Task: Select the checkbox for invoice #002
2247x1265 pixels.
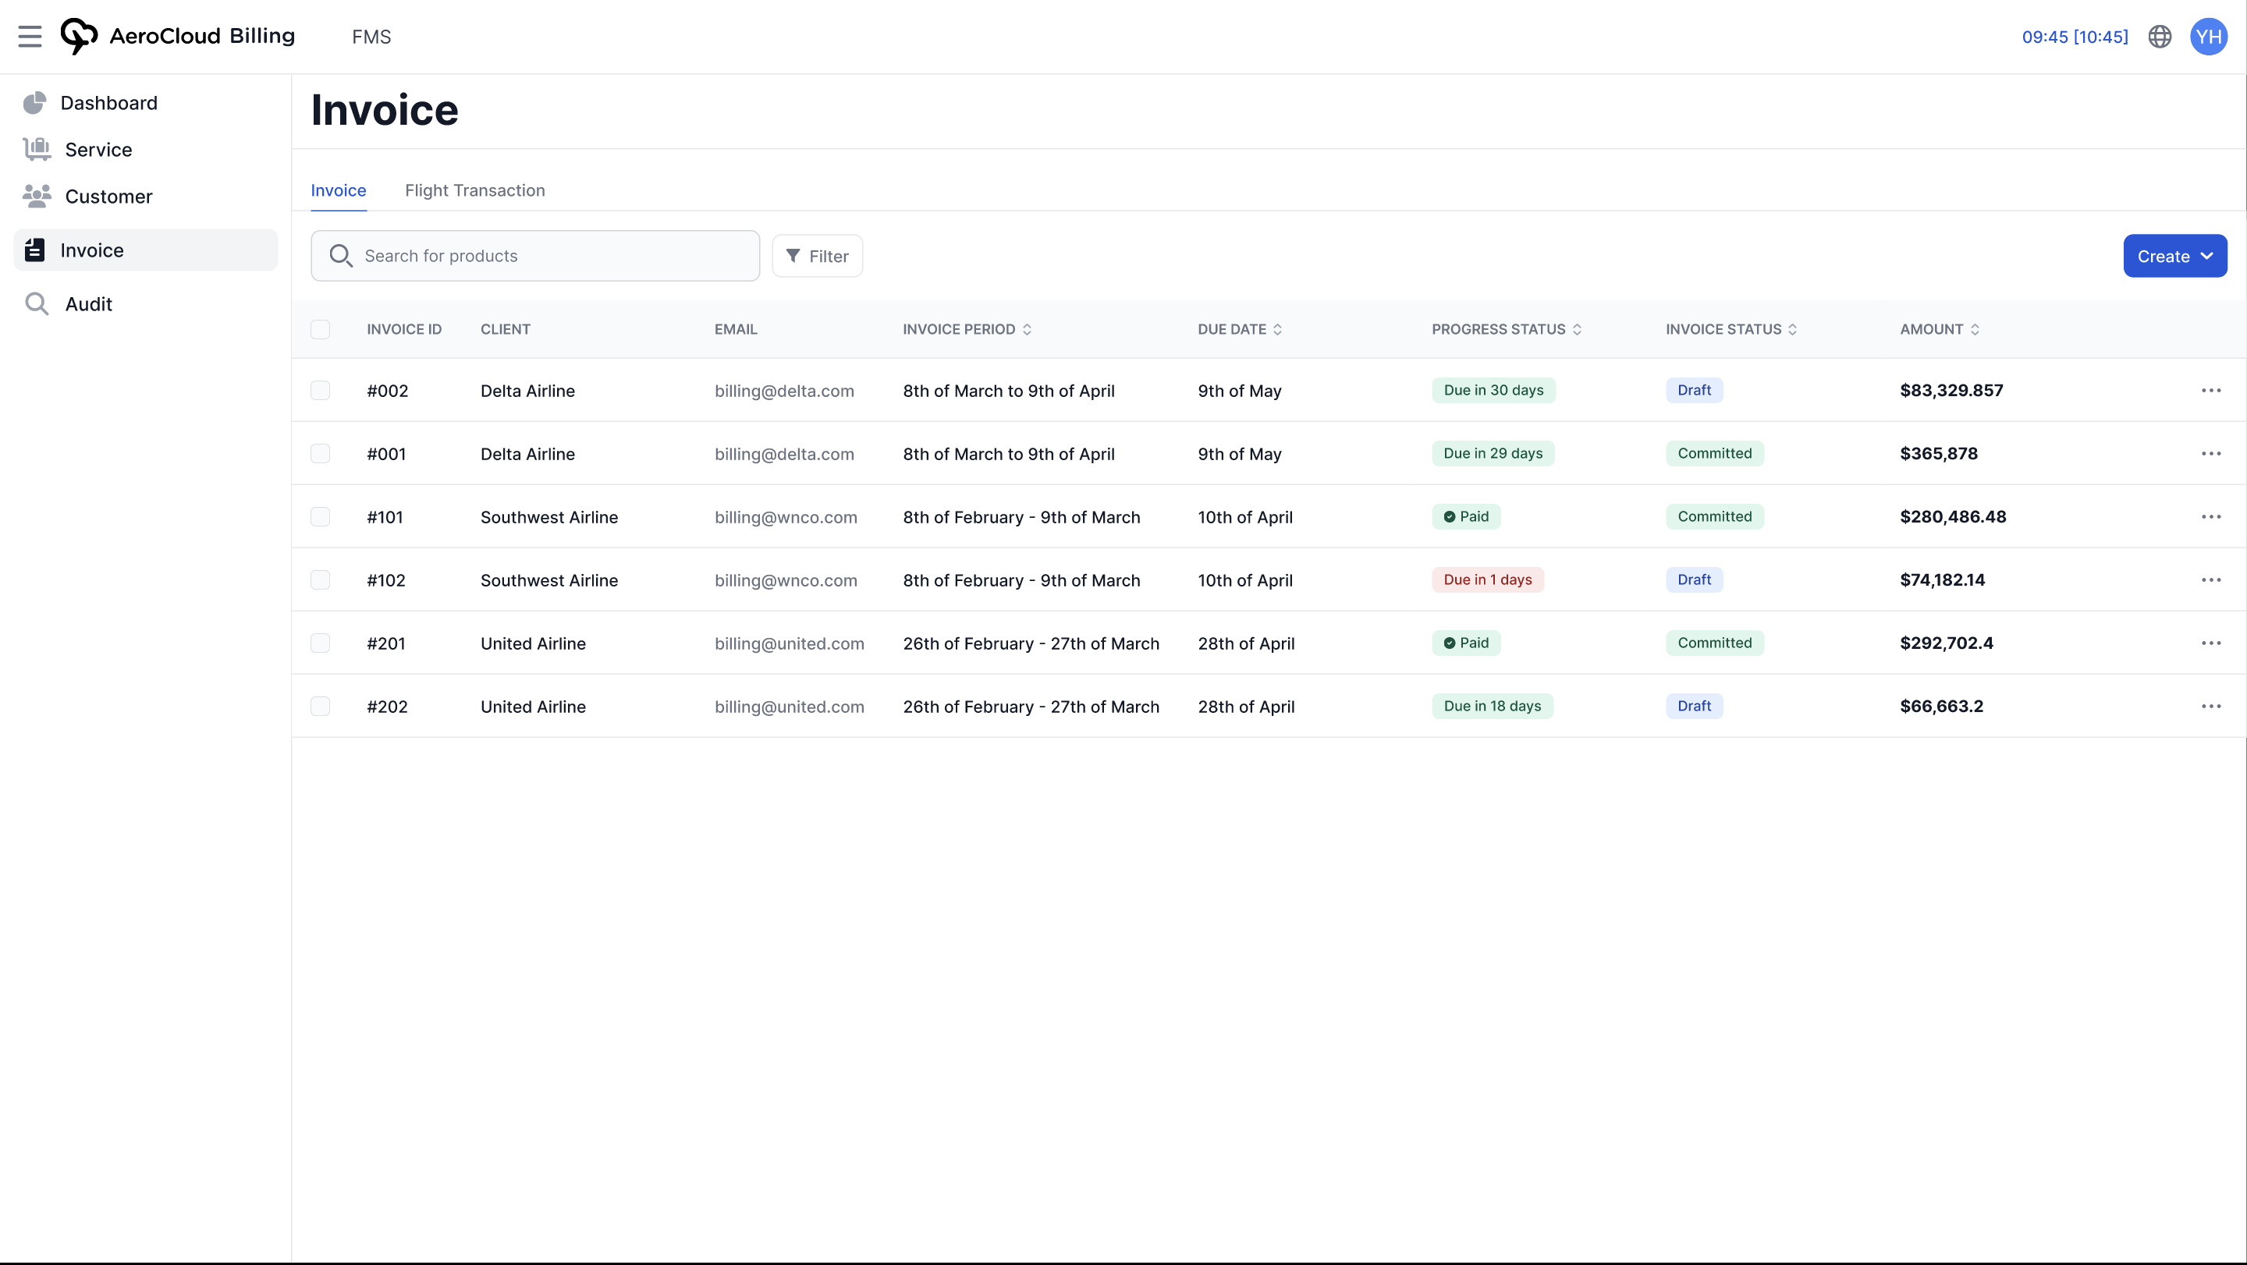Action: (320, 391)
